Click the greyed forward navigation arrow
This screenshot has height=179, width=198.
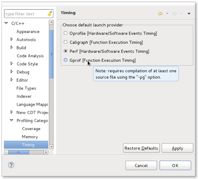pos(175,14)
